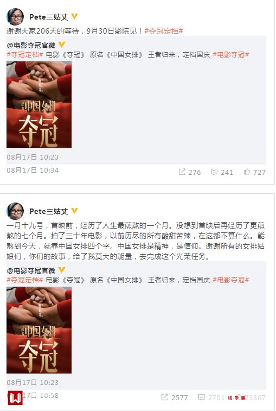The height and width of the screenshot is (411, 276).
Task: Visit @电影夺冠官微 account in second repost
Action: pos(31,271)
